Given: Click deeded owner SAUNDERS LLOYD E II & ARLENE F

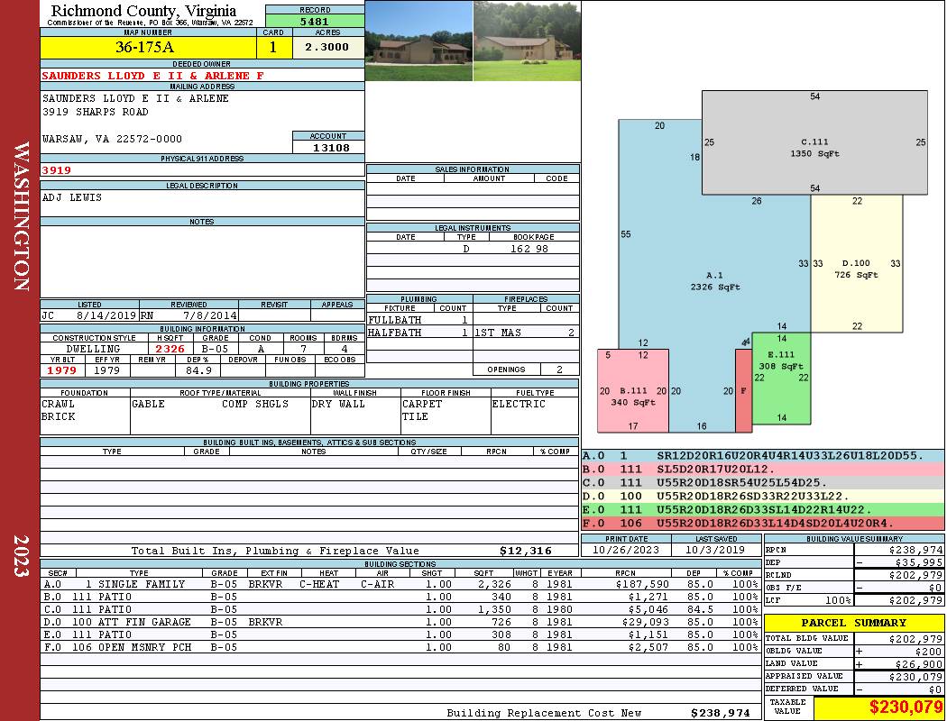Looking at the screenshot, I should (152, 76).
